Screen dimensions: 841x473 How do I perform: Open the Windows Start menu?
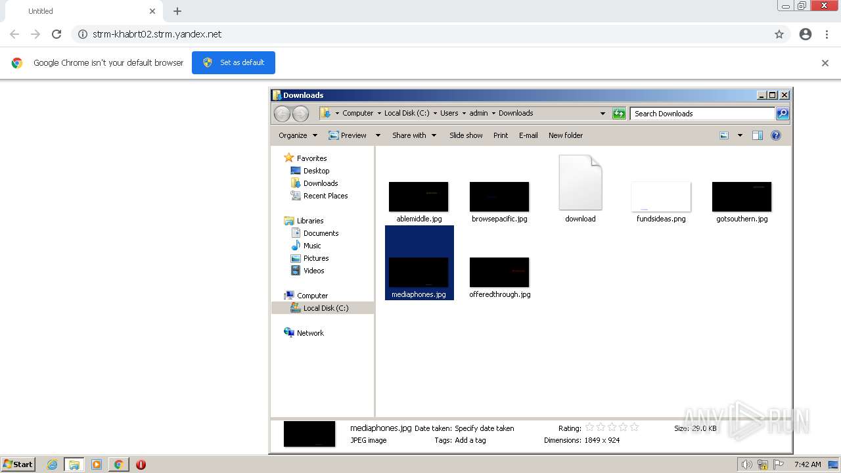click(x=18, y=464)
